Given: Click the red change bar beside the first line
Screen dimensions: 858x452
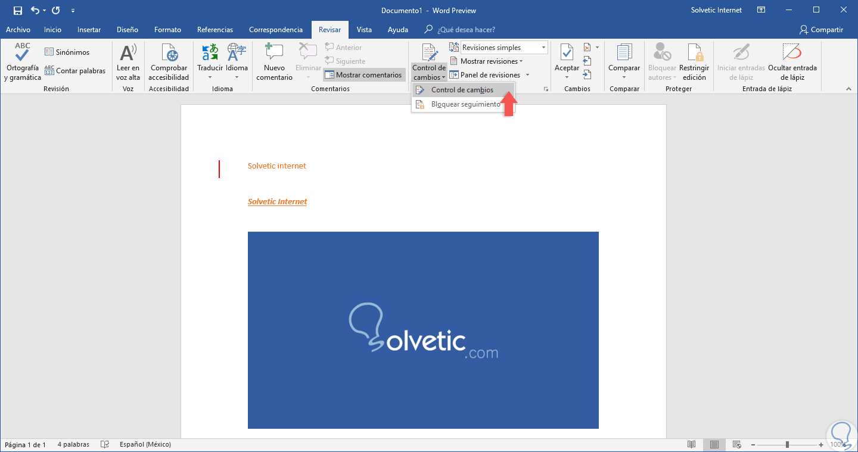Looking at the screenshot, I should click(219, 169).
